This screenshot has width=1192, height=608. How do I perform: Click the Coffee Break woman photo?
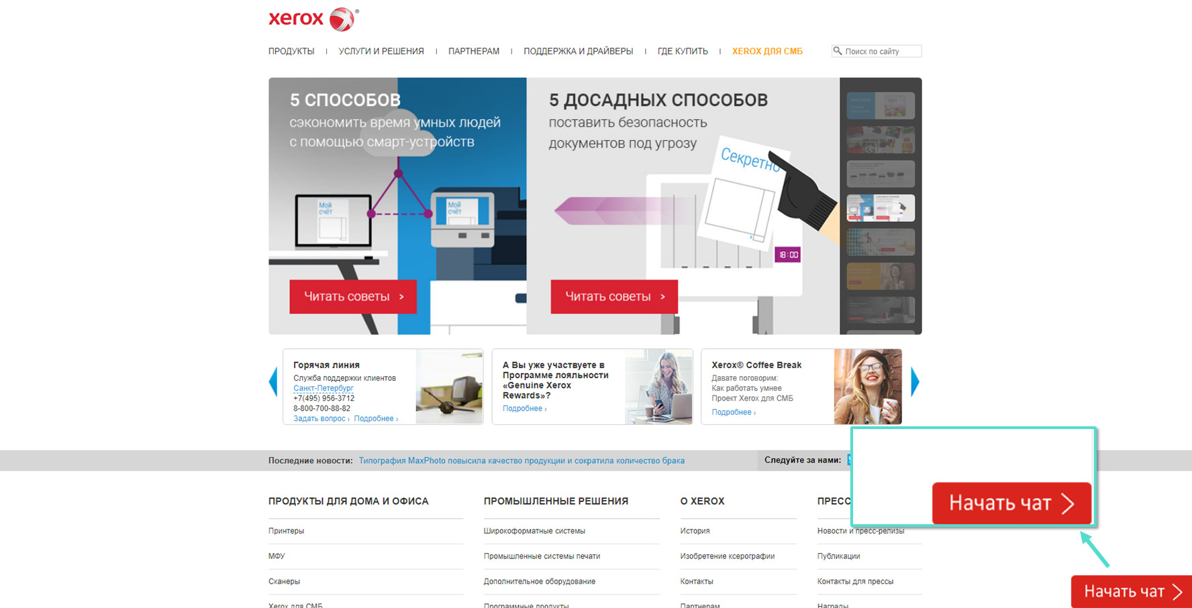(x=868, y=387)
